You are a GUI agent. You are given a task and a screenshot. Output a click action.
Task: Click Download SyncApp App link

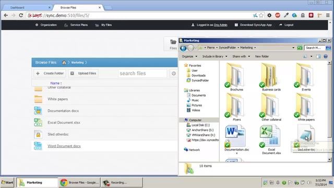[x=253, y=25]
